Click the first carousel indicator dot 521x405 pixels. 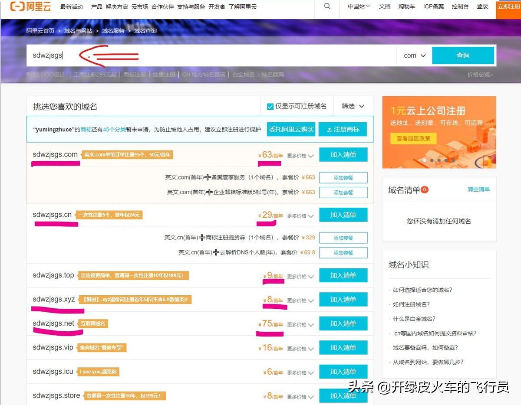424,160
